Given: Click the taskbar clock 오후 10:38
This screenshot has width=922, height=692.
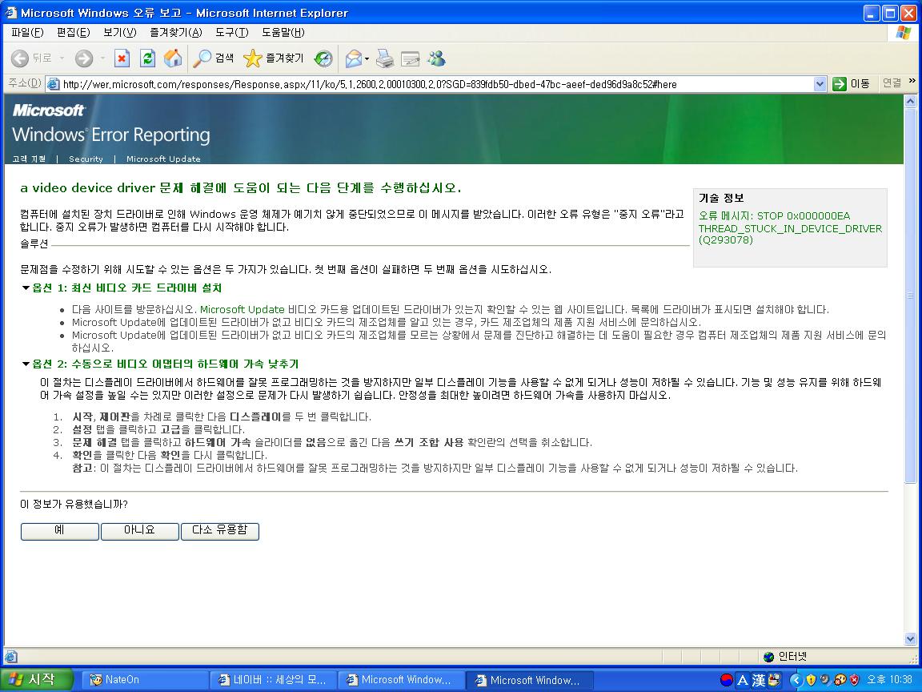Looking at the screenshot, I should (x=889, y=680).
